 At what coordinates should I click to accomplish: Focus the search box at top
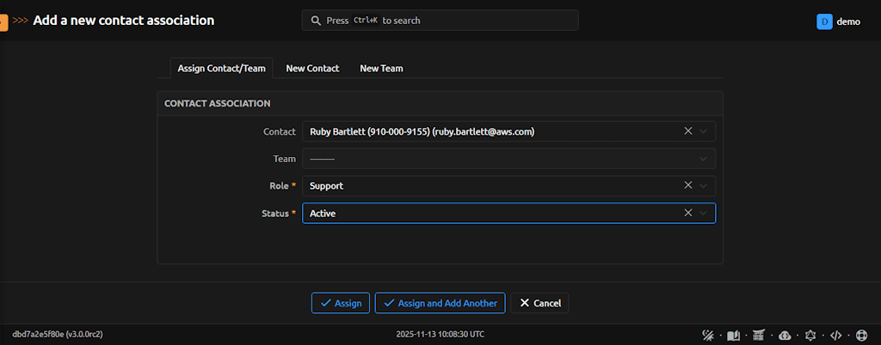click(440, 20)
